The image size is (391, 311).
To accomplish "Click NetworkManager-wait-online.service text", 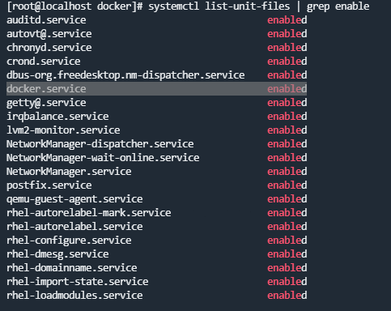I will [x=103, y=158].
